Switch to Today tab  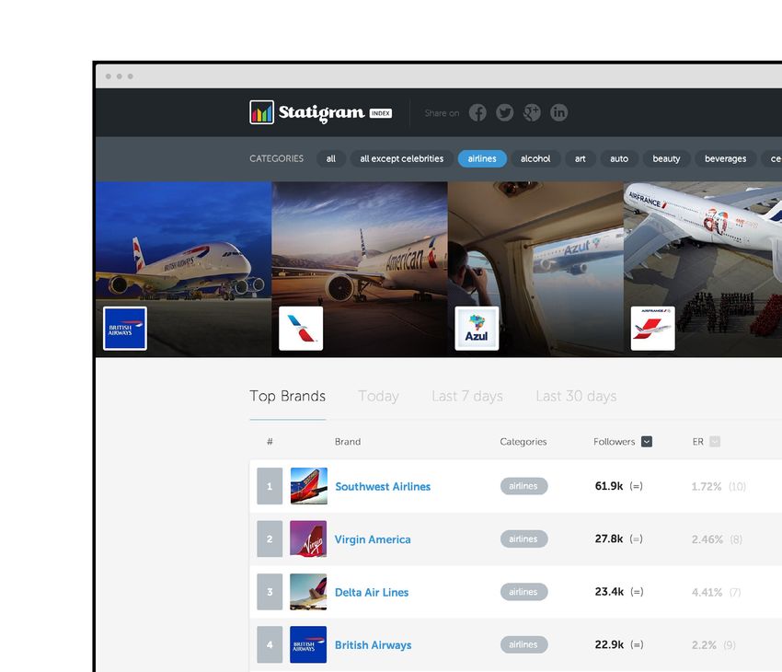(378, 396)
